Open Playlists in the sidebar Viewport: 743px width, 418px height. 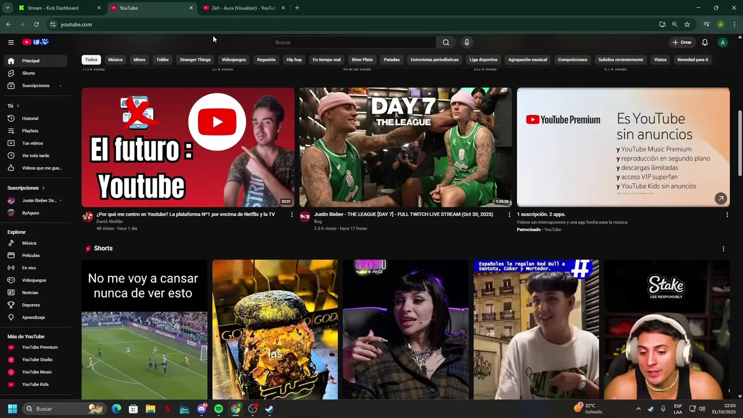click(x=35, y=131)
